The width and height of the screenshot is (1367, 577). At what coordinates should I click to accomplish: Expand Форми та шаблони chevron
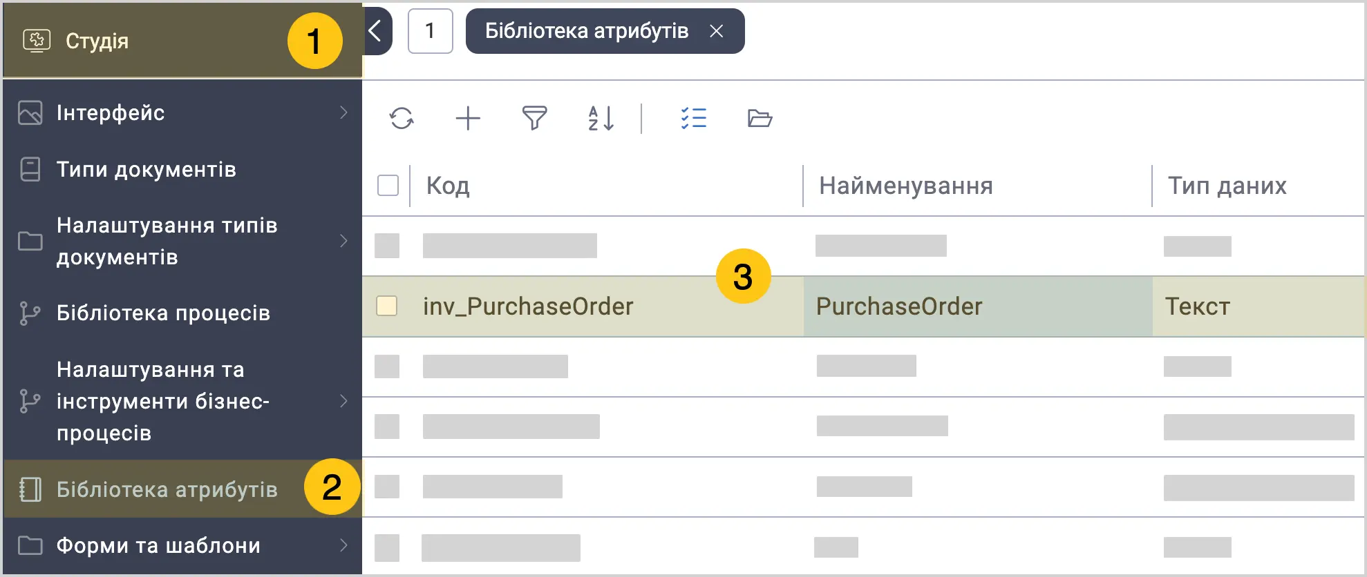click(x=343, y=545)
